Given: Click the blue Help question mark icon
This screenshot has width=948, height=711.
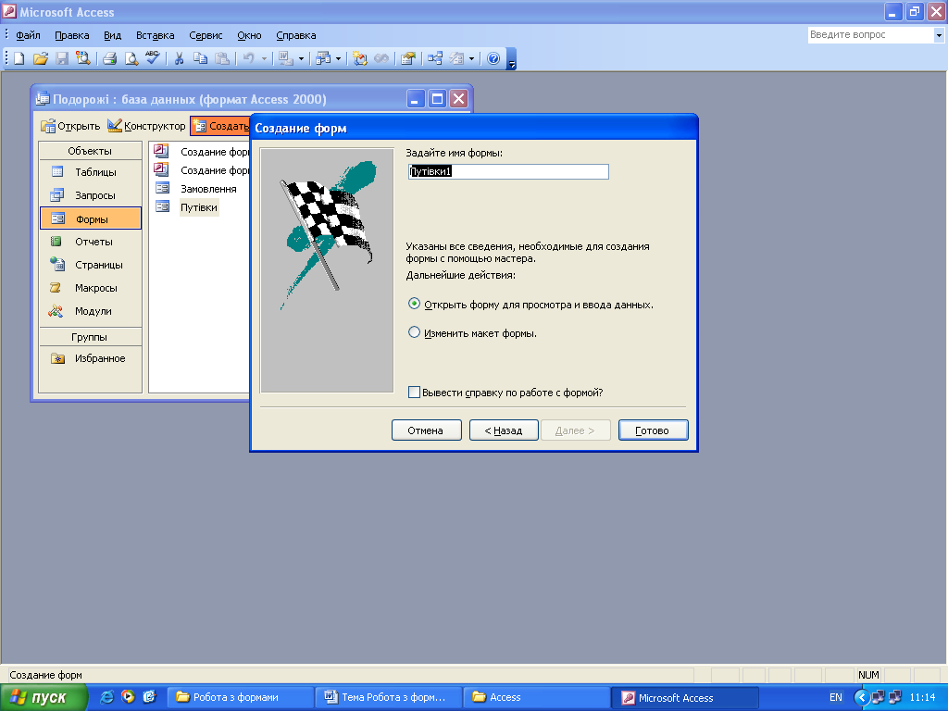Looking at the screenshot, I should [x=493, y=58].
